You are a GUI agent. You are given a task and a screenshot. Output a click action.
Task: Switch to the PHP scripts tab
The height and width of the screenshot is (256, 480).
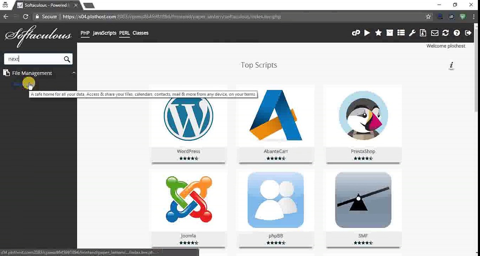(x=85, y=33)
